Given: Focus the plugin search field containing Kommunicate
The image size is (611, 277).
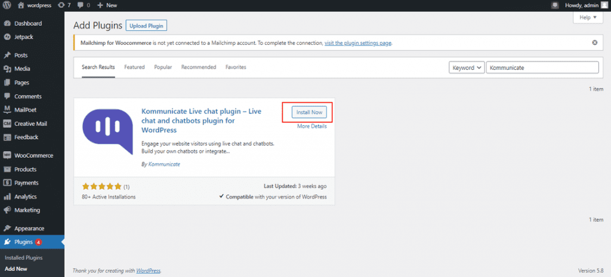Looking at the screenshot, I should (x=542, y=67).
